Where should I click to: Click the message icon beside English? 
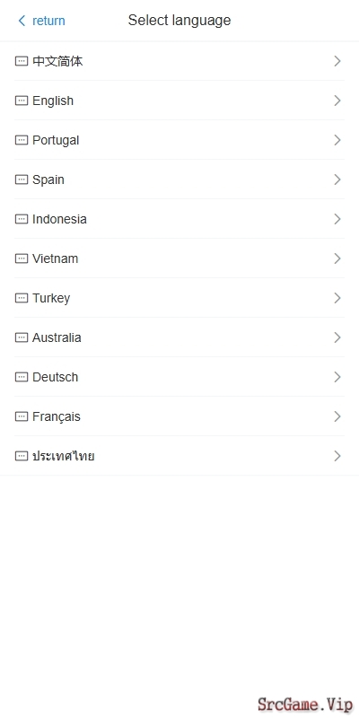coord(22,101)
